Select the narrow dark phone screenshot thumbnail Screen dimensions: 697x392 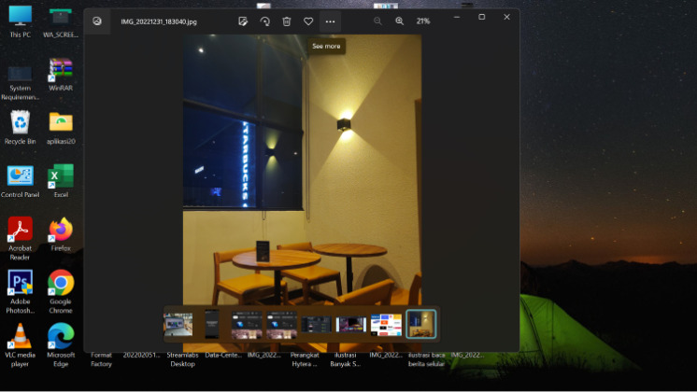(212, 324)
